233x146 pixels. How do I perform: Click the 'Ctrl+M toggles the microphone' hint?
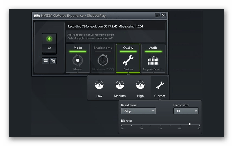90,38
